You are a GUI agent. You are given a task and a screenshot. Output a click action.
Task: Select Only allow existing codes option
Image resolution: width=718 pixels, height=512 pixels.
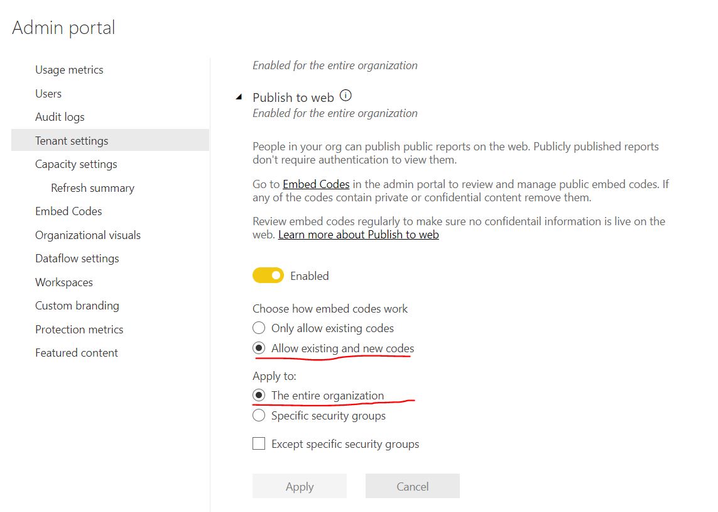(259, 328)
